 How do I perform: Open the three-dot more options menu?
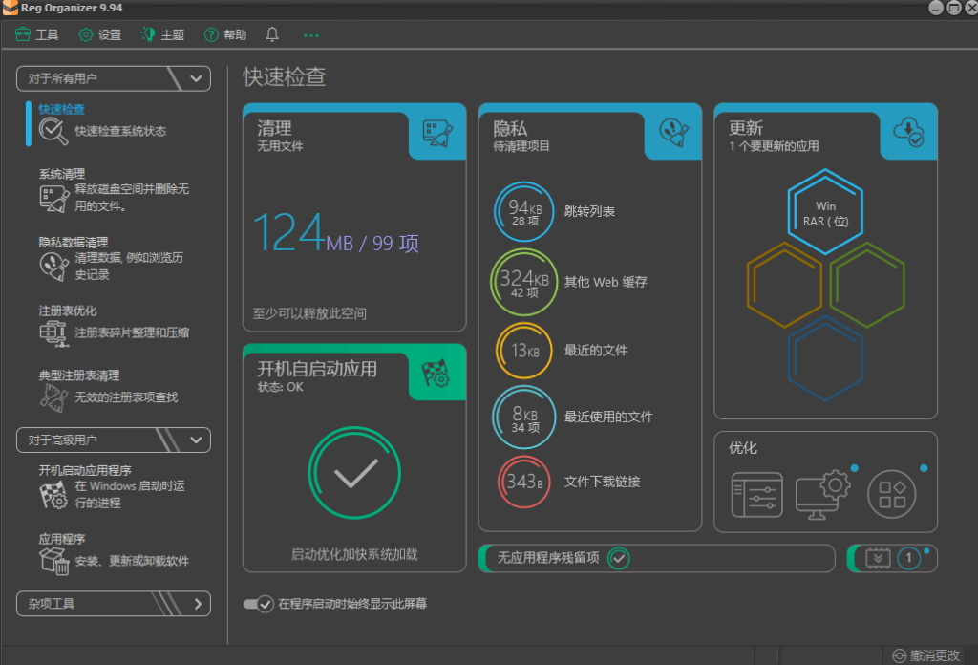310,35
